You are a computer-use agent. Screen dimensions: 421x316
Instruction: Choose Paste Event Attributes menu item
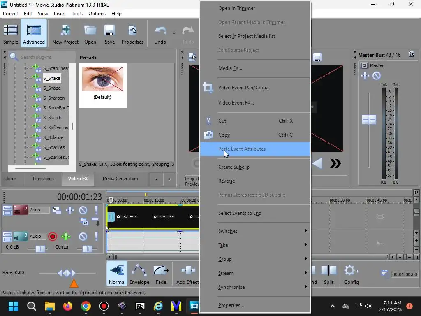coord(255,149)
